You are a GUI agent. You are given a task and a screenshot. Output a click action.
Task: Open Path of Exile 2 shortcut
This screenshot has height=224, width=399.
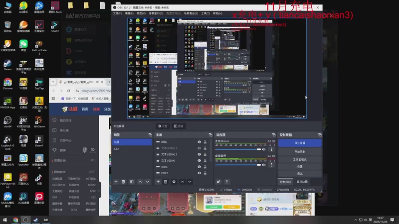[x=39, y=48]
